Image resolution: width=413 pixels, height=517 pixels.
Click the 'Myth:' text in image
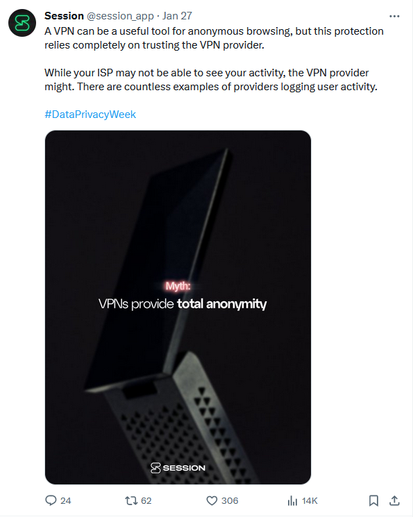[x=178, y=286]
